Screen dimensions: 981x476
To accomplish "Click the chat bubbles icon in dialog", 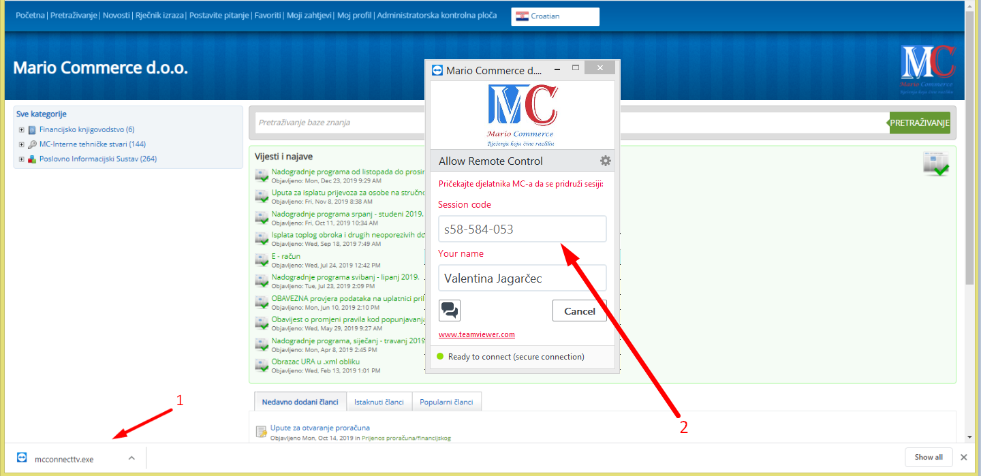I will 450,311.
